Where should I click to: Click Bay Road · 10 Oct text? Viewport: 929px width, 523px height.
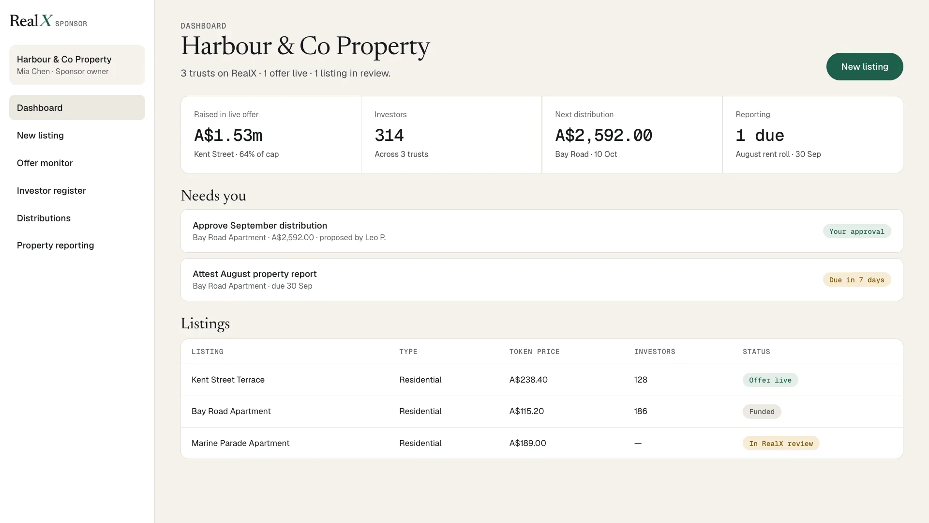(585, 154)
